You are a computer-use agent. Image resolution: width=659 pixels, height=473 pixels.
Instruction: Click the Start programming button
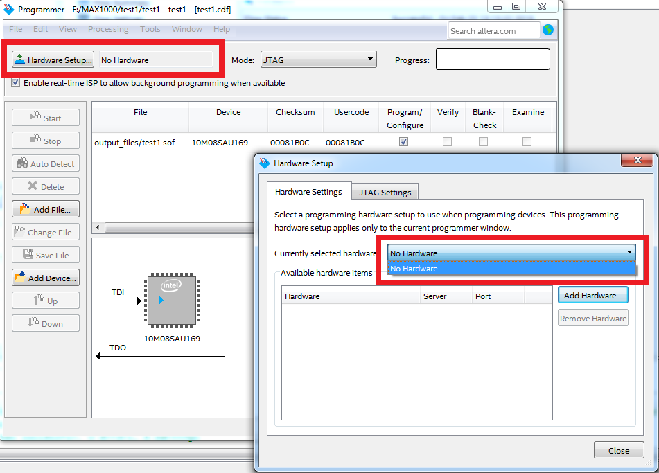(x=46, y=118)
